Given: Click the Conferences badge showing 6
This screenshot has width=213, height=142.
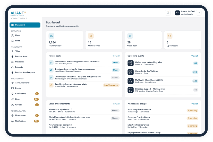Looking at the screenshot, I should point(37,94).
